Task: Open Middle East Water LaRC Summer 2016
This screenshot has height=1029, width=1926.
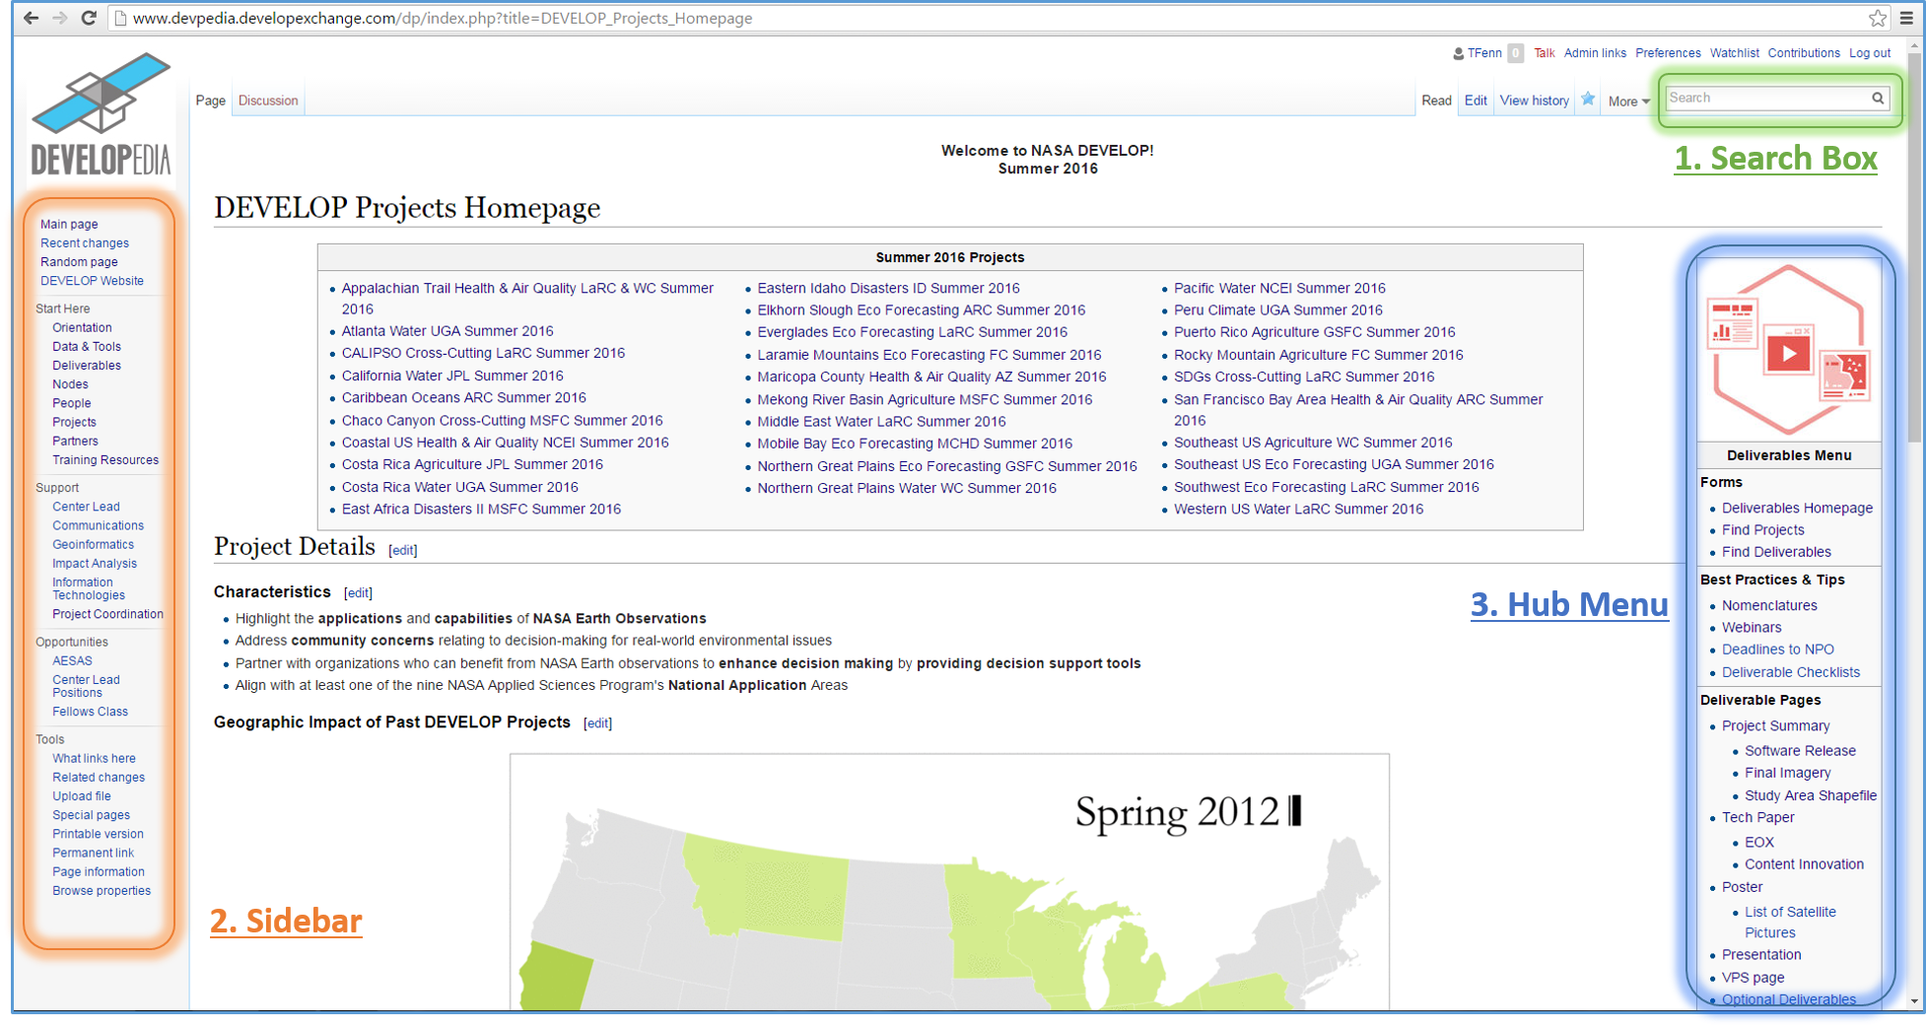Action: (x=881, y=421)
